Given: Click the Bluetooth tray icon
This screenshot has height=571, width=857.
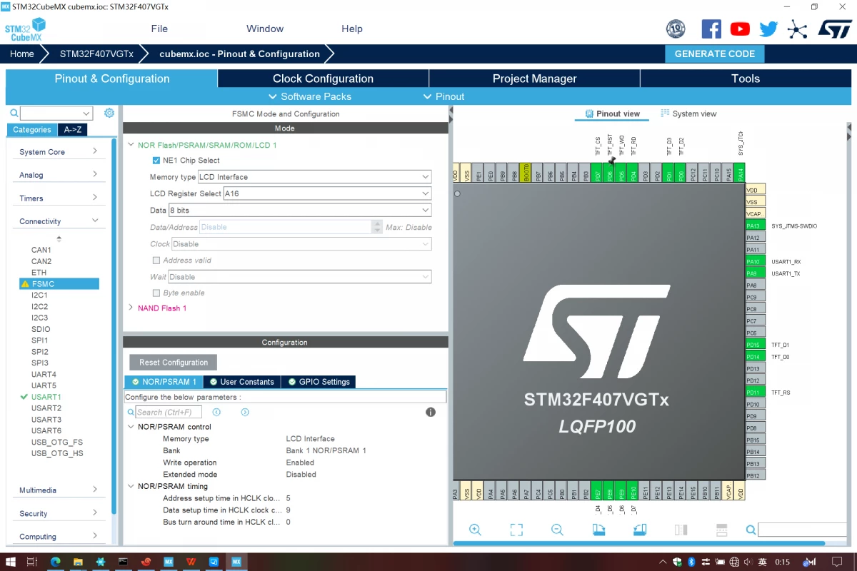Looking at the screenshot, I should (x=691, y=562).
